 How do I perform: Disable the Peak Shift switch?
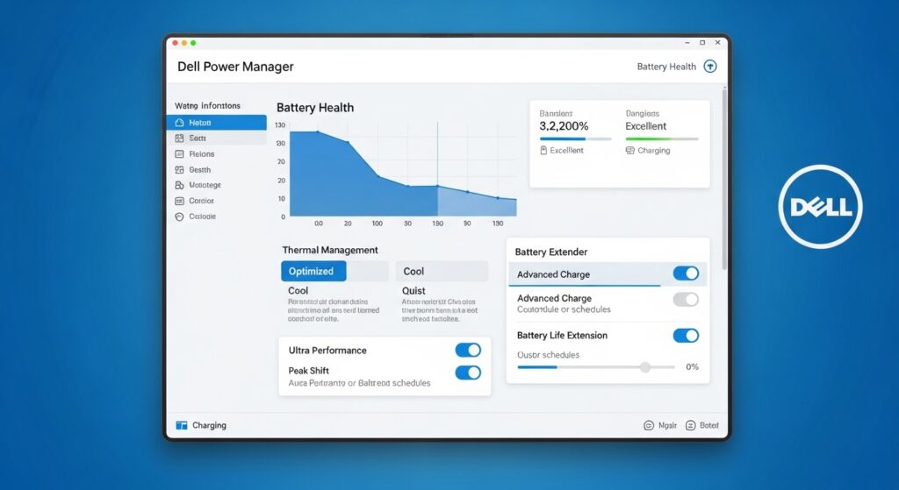468,373
